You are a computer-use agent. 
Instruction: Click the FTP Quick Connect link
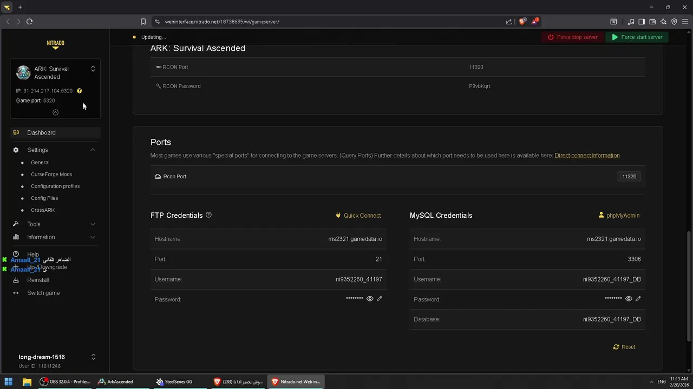coord(358,216)
